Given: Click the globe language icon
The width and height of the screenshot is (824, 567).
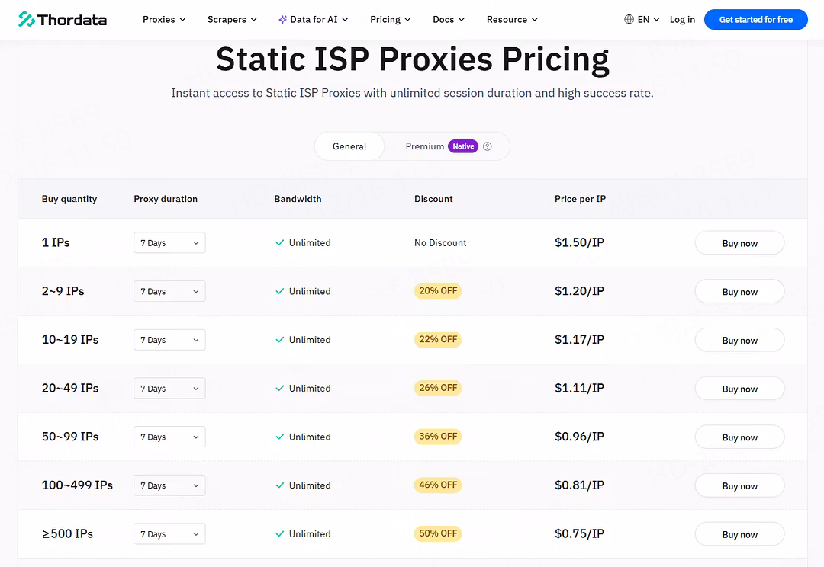Looking at the screenshot, I should tap(629, 19).
